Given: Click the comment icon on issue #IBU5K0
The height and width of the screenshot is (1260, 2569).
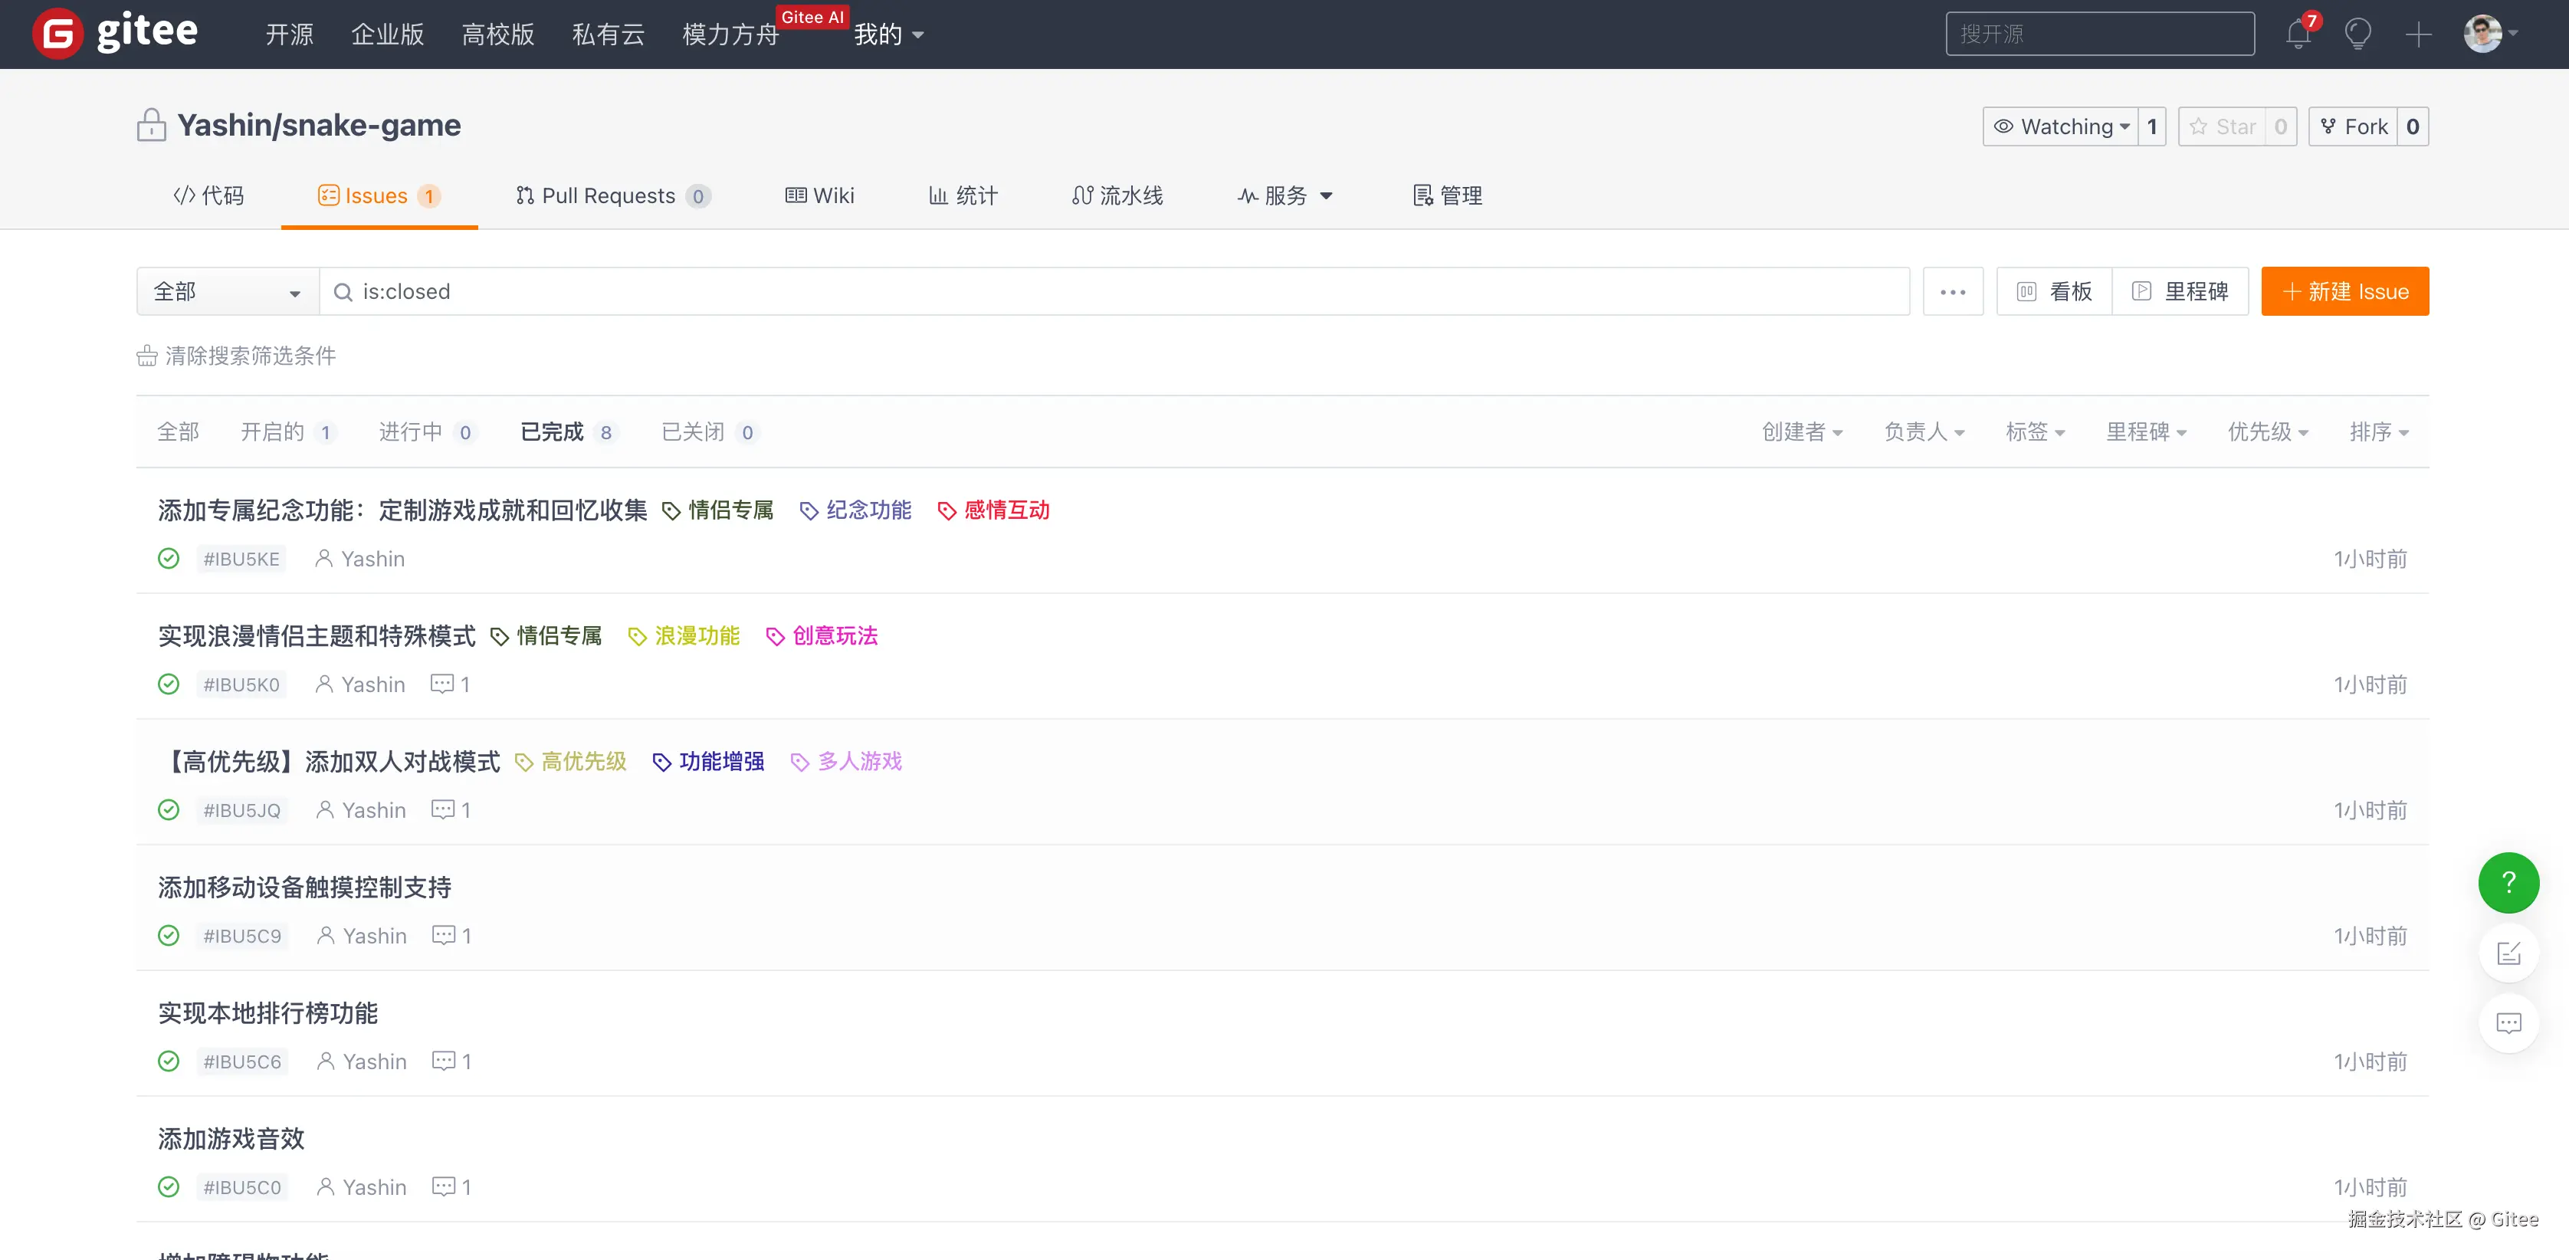Looking at the screenshot, I should [x=441, y=684].
